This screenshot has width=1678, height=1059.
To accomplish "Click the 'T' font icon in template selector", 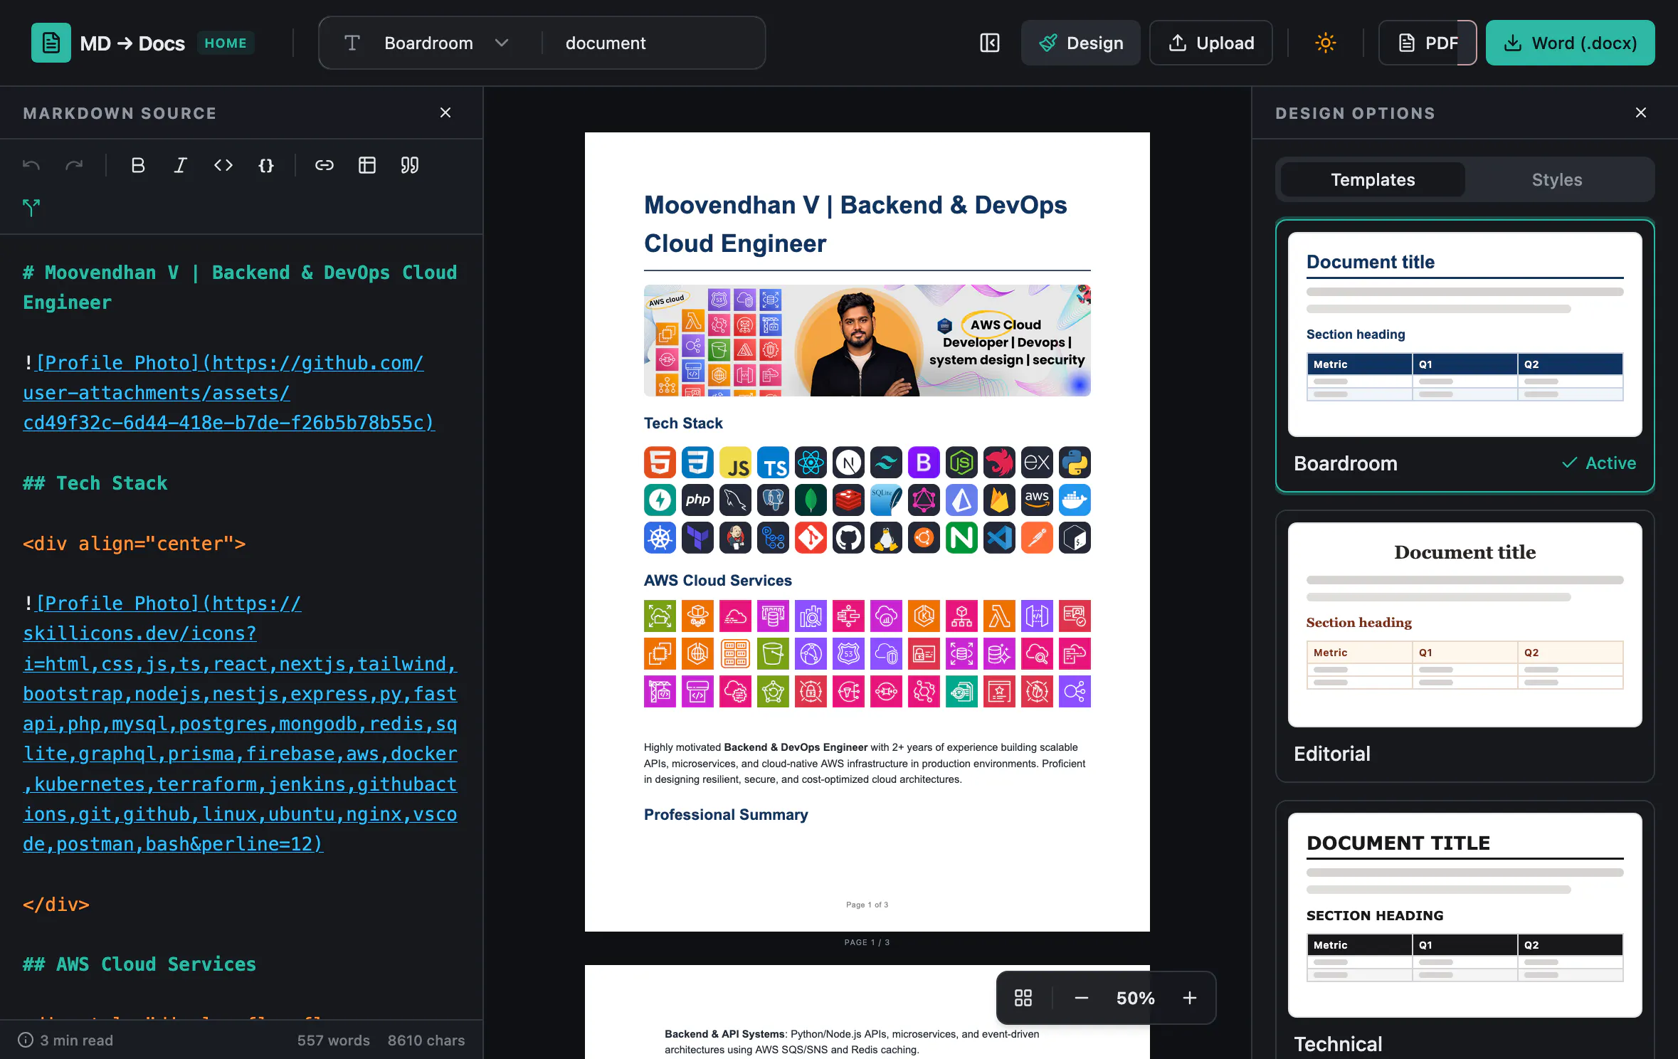I will click(x=352, y=43).
